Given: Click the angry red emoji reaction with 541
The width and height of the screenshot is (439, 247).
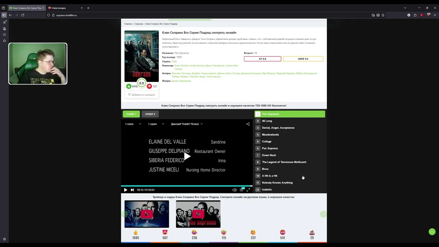Looking at the screenshot, I should 283,233.
